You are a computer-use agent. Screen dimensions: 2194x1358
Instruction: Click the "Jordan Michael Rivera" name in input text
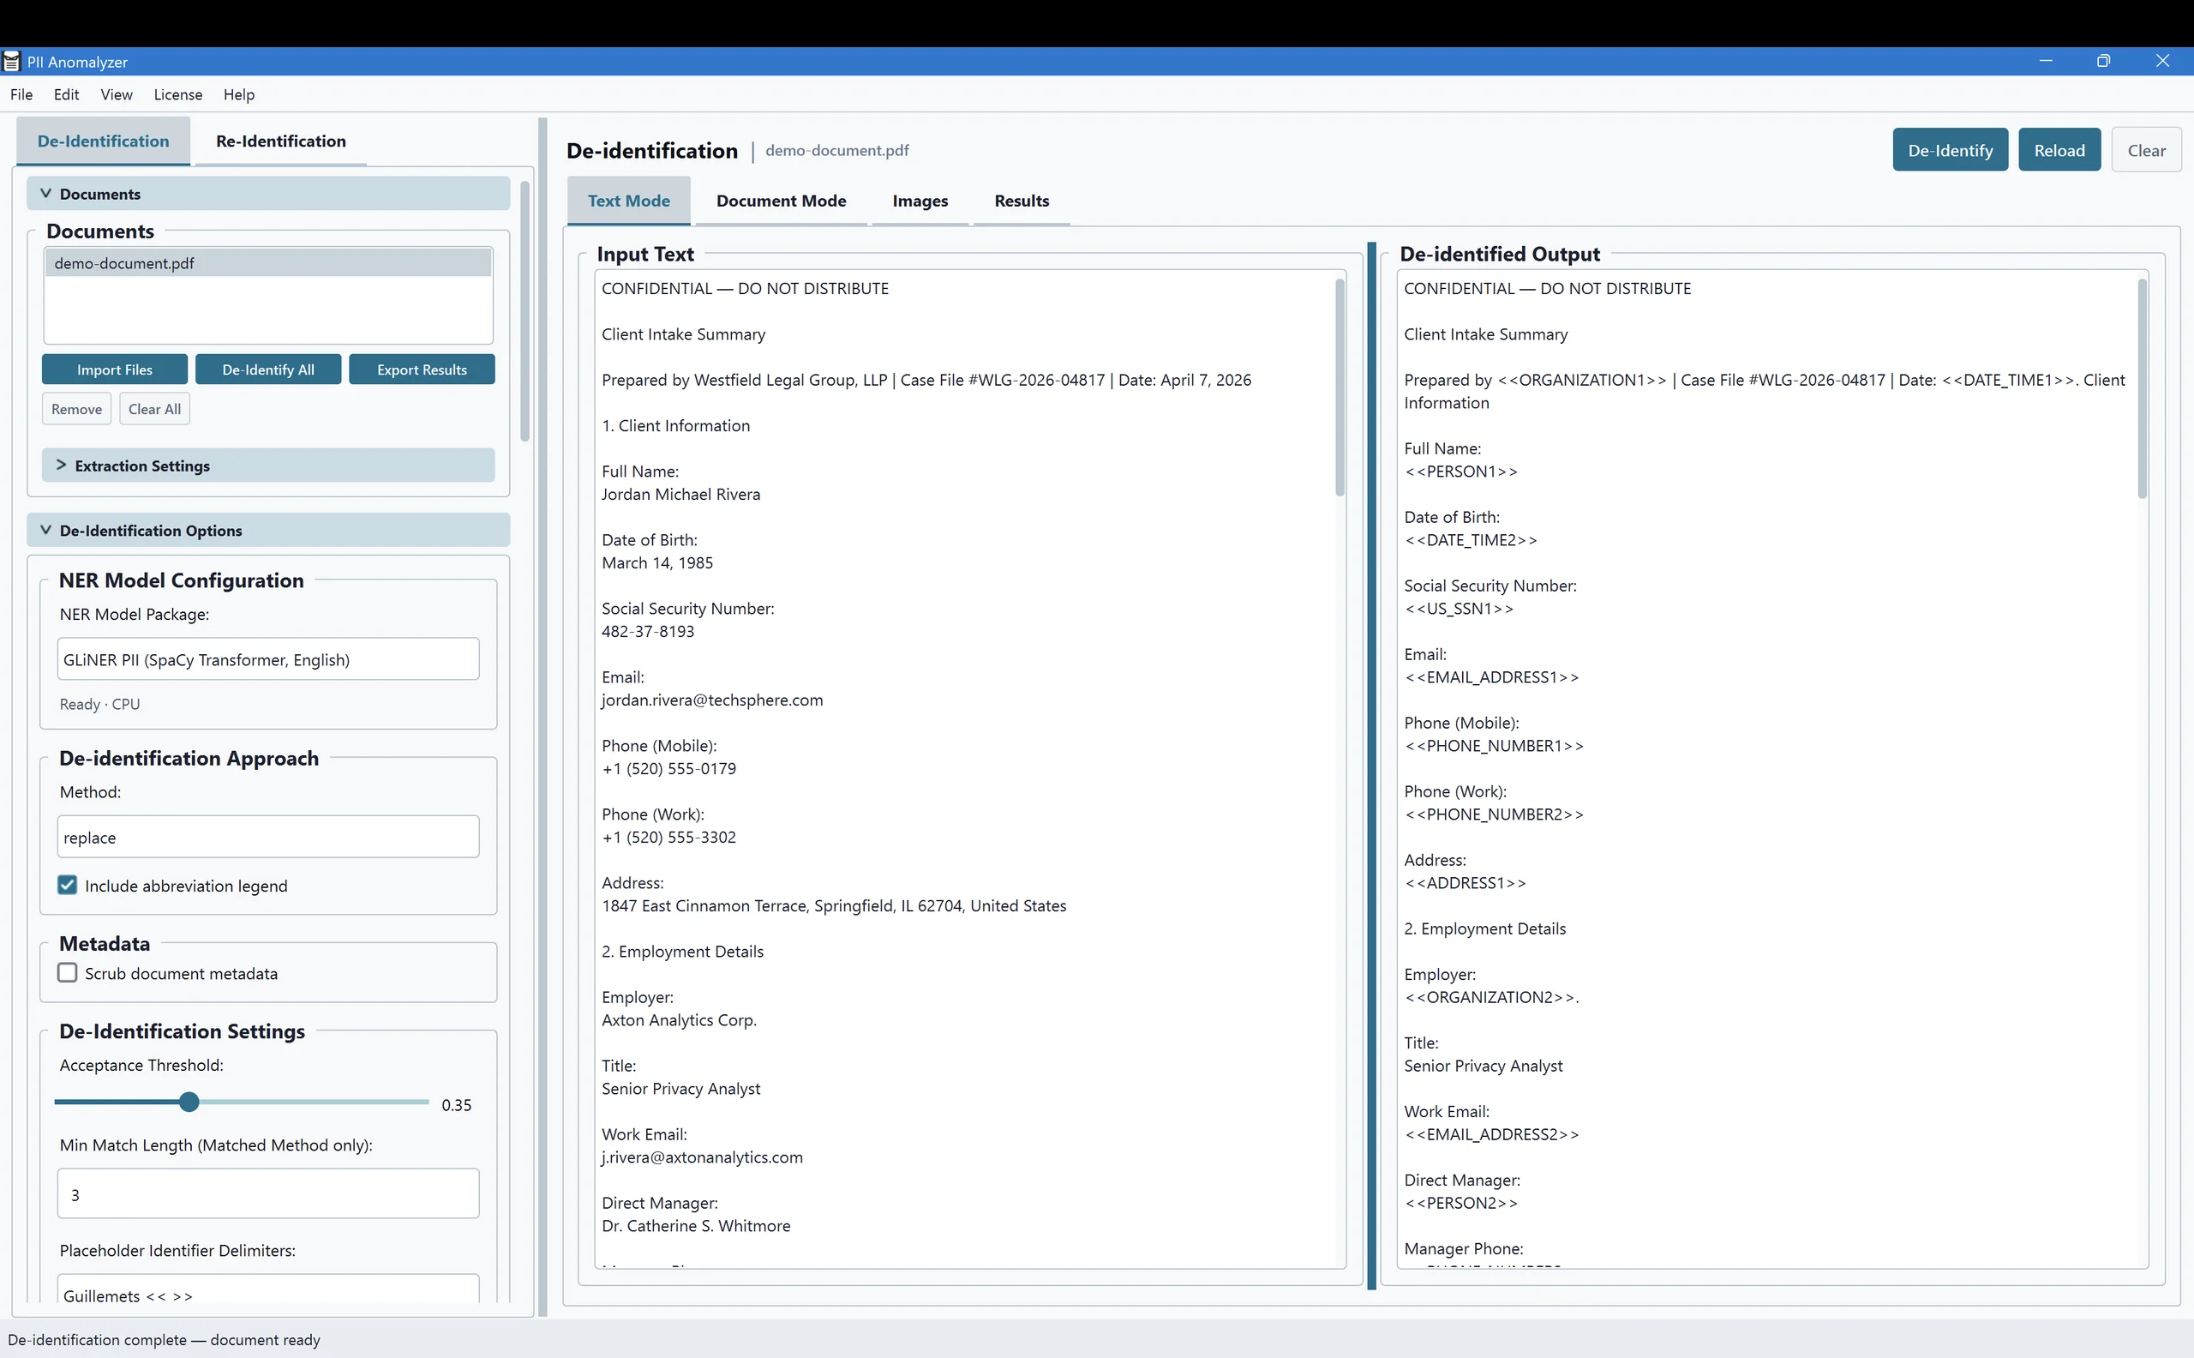tap(680, 494)
